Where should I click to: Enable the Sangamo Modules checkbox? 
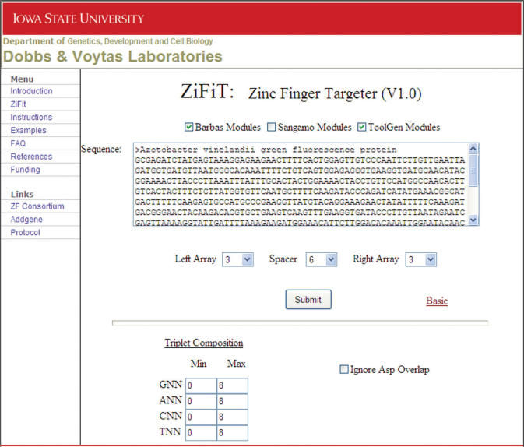[272, 127]
